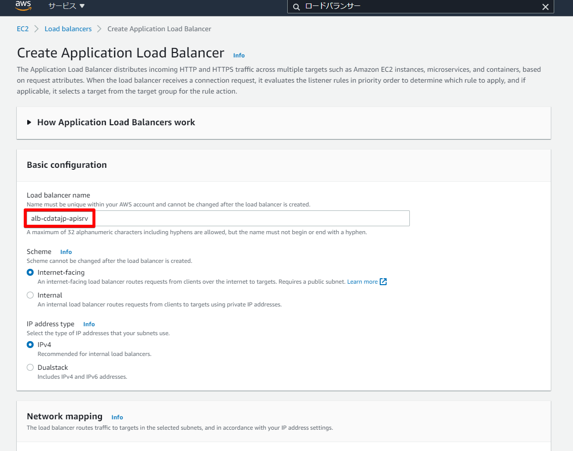
Task: Select the Internet-facing scheme radio
Action: [x=30, y=272]
